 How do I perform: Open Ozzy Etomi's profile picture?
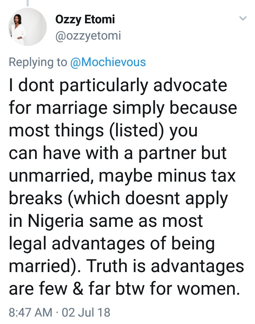pyautogui.click(x=27, y=26)
